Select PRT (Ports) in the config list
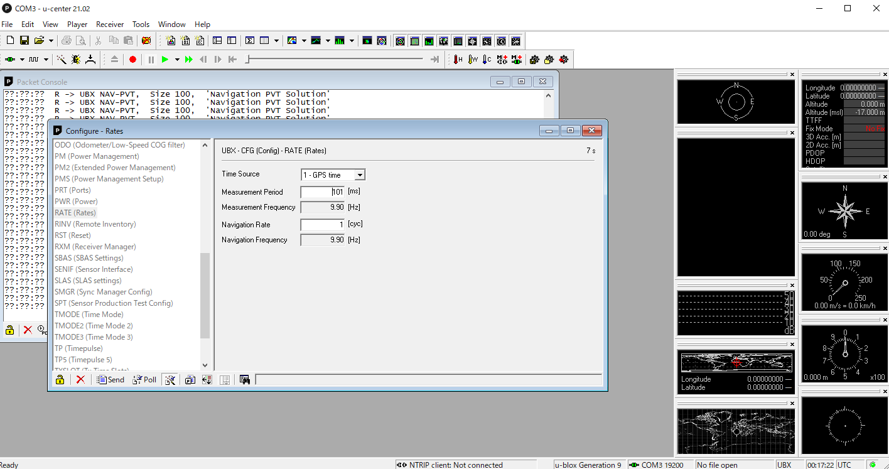This screenshot has width=889, height=469. pos(73,190)
